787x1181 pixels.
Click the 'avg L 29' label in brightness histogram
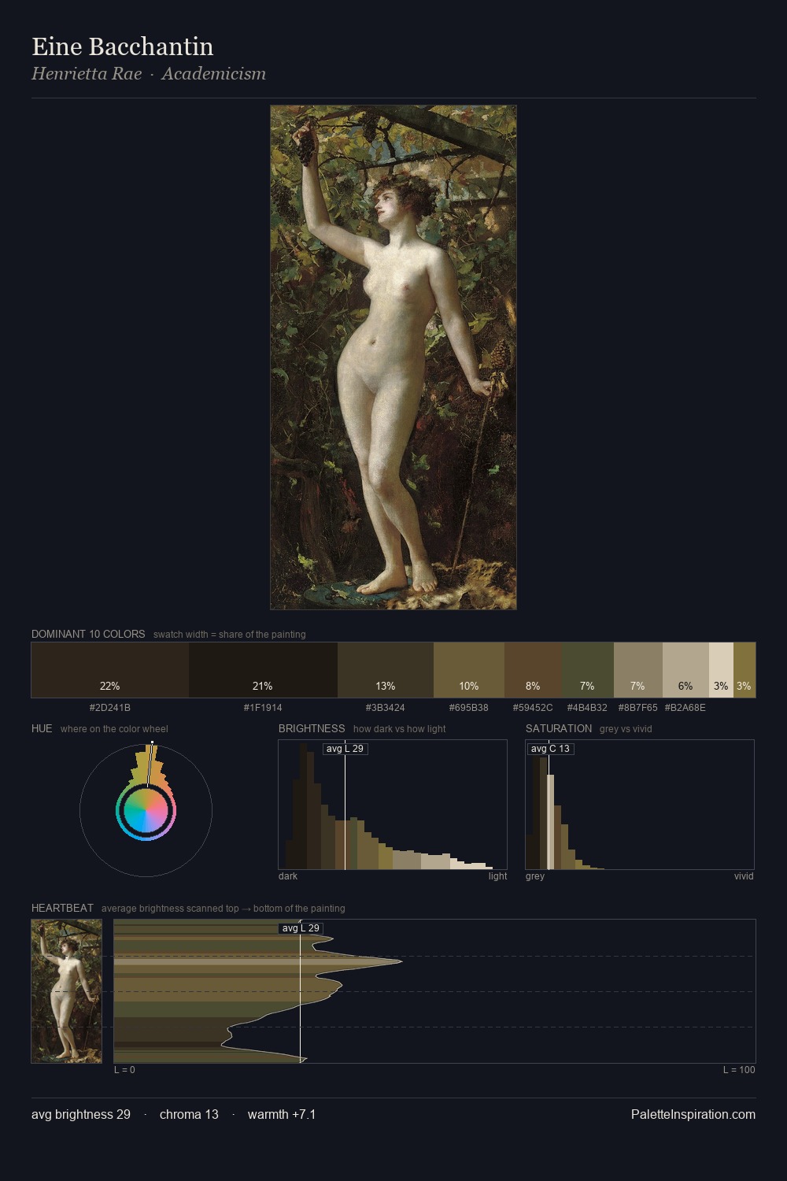point(345,749)
